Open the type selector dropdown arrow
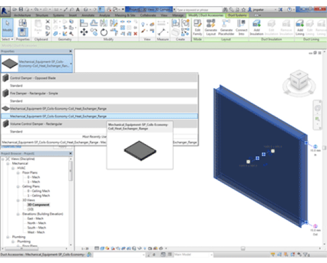Image resolution: width=327 pixels, height=263 pixels. pyautogui.click(x=71, y=64)
